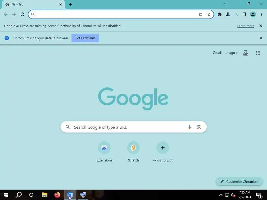
Task: Expand the tab search chevron
Action: [x=225, y=4]
